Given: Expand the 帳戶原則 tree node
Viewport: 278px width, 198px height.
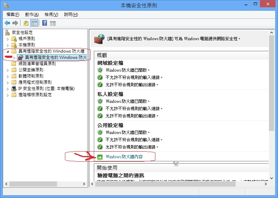Looking at the screenshot, I should point(8,39).
